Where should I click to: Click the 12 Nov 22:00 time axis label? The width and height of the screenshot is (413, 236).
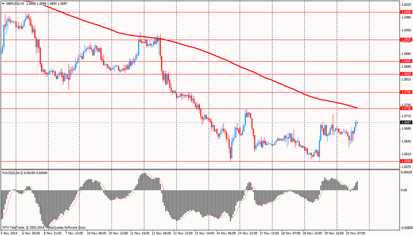coord(183,233)
